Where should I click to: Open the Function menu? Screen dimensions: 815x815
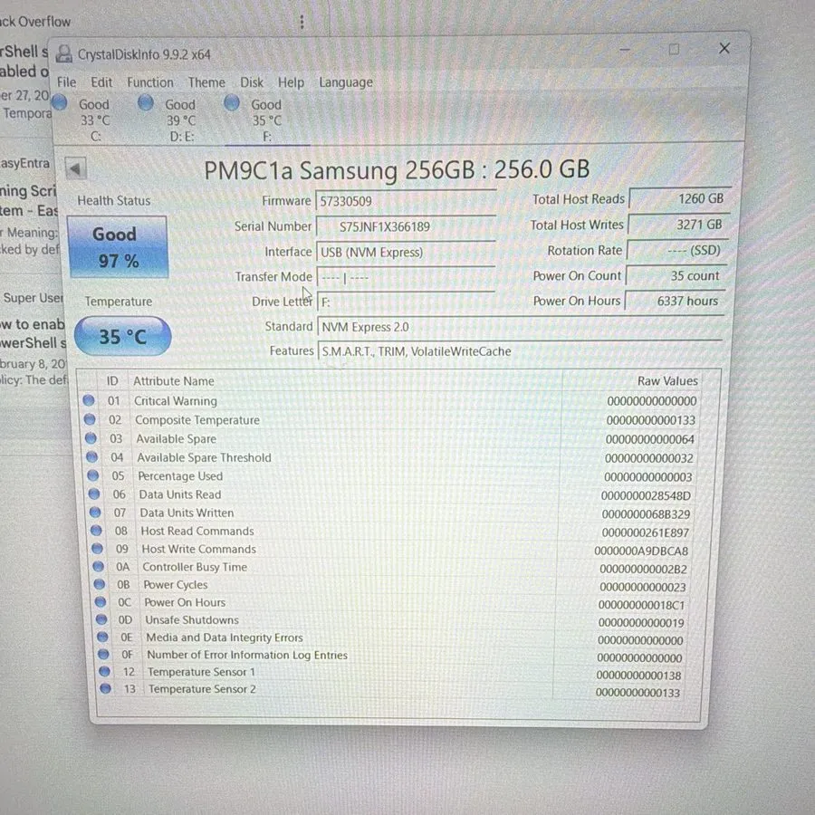point(150,82)
